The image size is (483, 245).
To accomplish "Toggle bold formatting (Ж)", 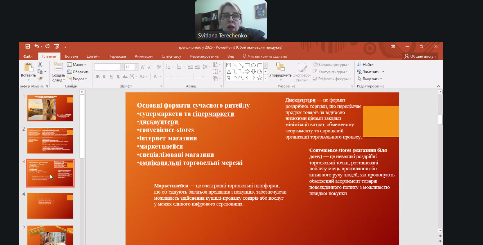I will coord(97,76).
